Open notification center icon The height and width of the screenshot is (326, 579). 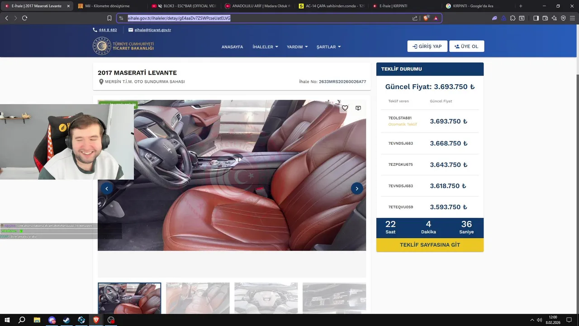(569, 320)
